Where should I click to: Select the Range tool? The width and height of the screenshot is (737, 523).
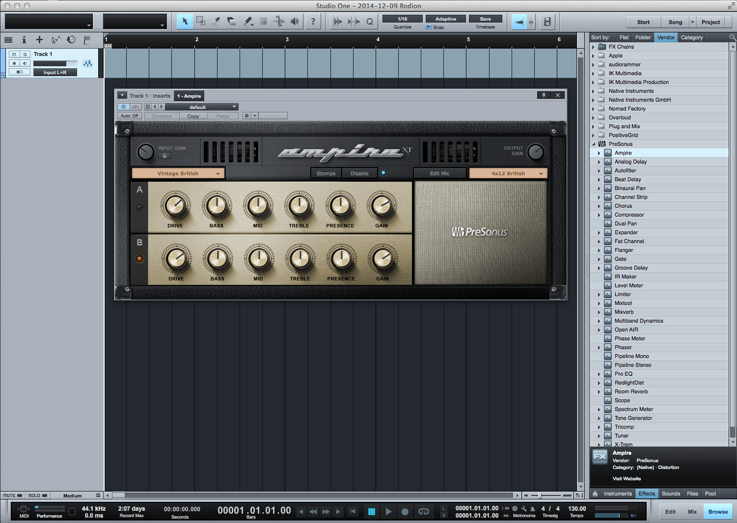tap(201, 21)
